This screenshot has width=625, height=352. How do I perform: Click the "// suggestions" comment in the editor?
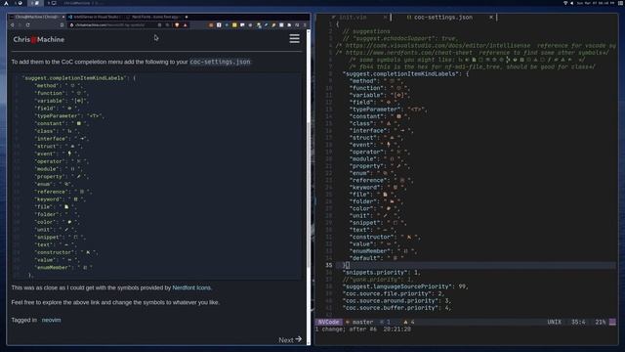point(366,31)
